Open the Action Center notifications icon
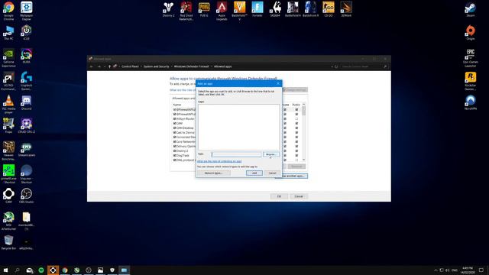This screenshot has width=489, height=275. pos(481,270)
